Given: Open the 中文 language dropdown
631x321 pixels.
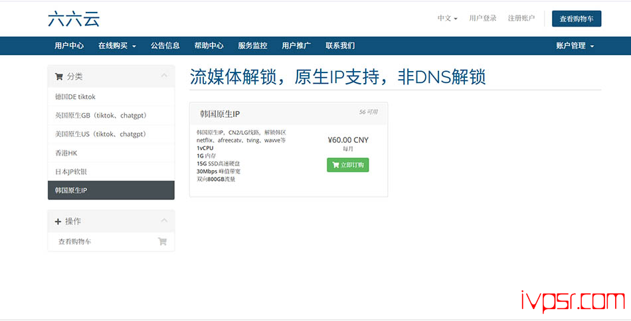Looking at the screenshot, I should (x=447, y=19).
